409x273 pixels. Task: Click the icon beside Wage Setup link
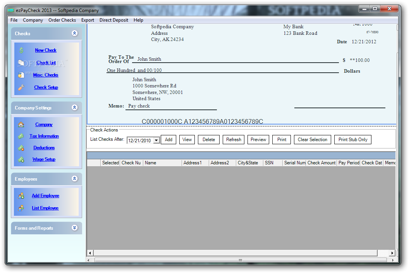[x=21, y=159]
